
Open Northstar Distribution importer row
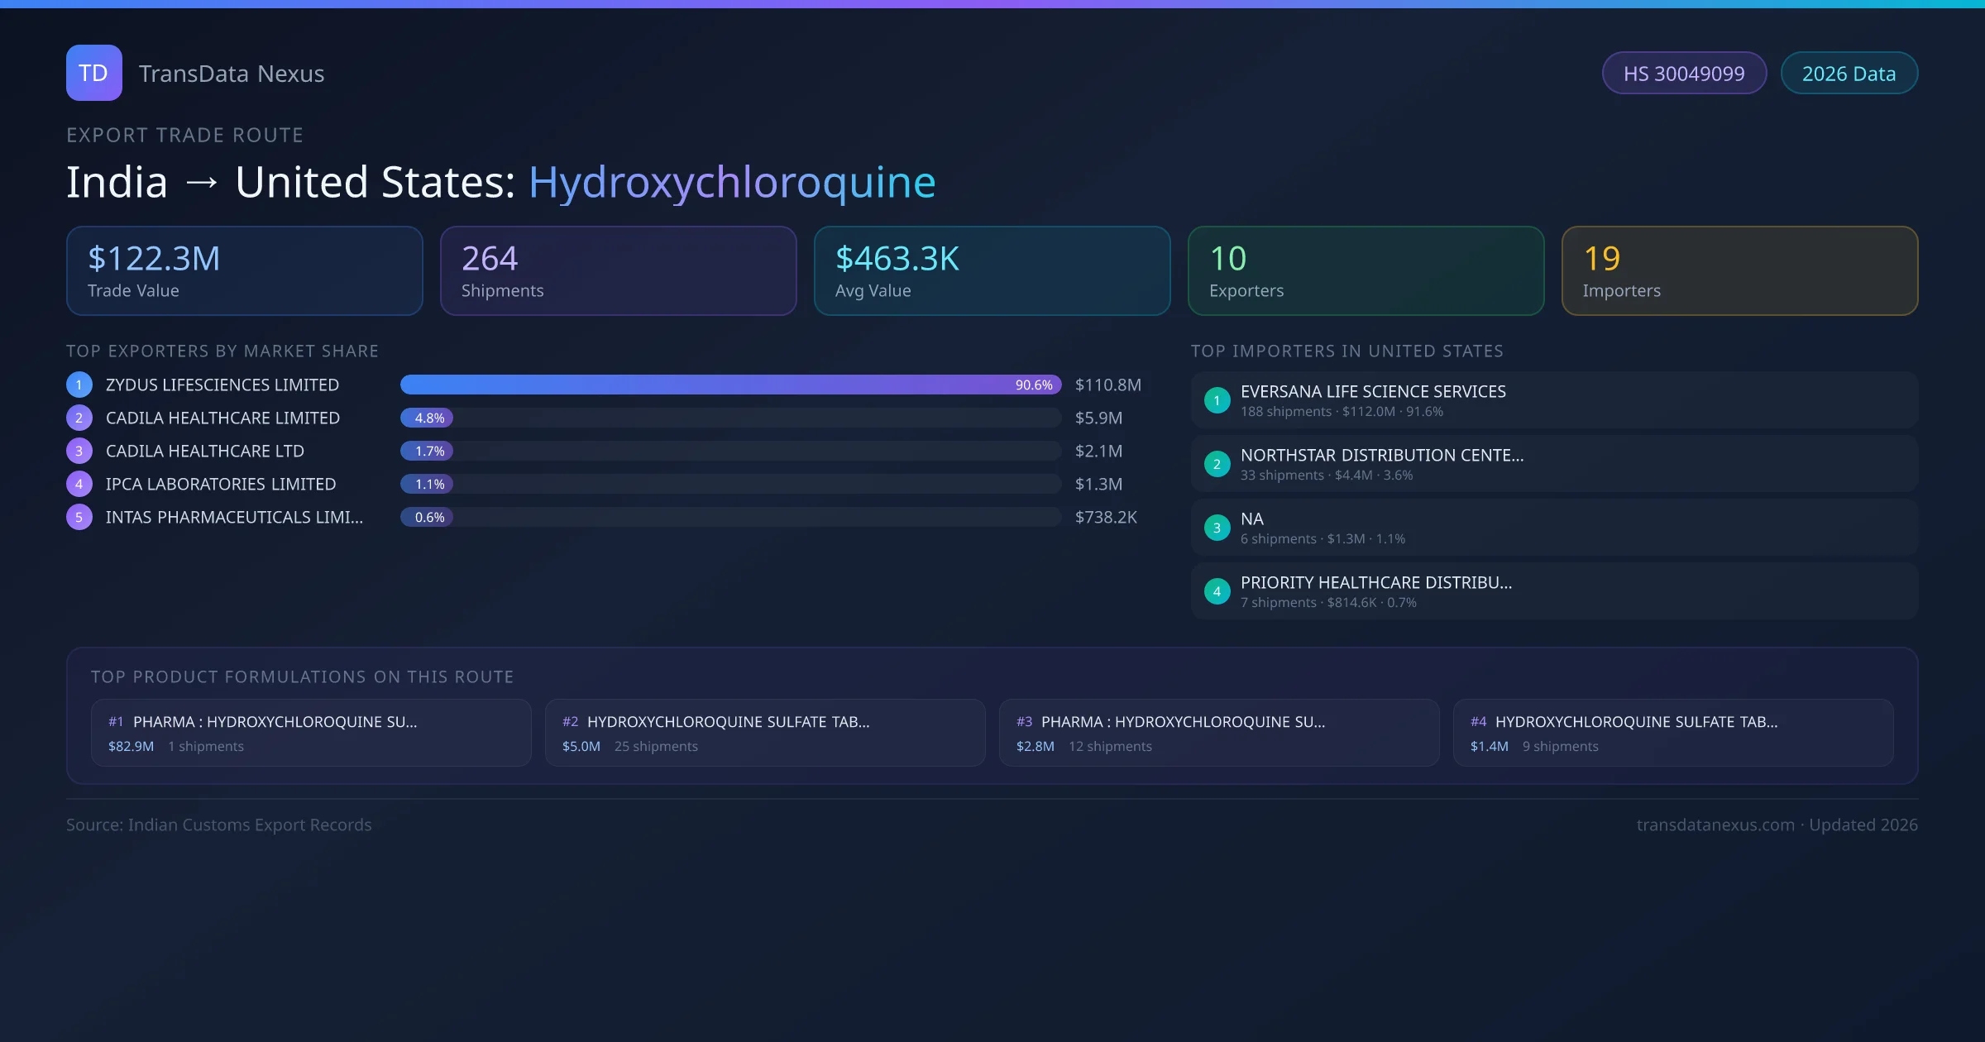[x=1554, y=464]
